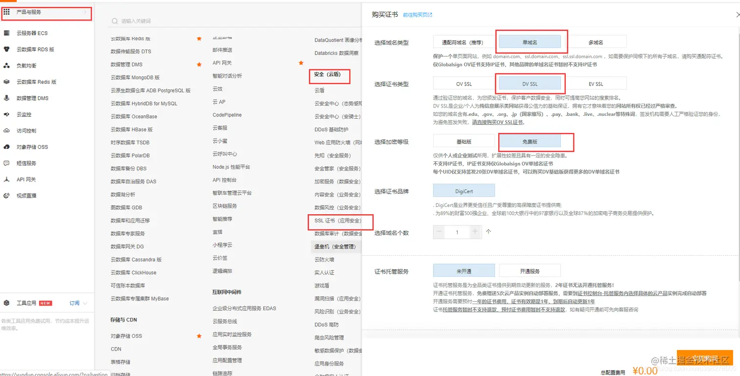This screenshot has height=376, width=740.
Task: Click the 云服务器 ECS sidebar icon
Action: [7, 33]
